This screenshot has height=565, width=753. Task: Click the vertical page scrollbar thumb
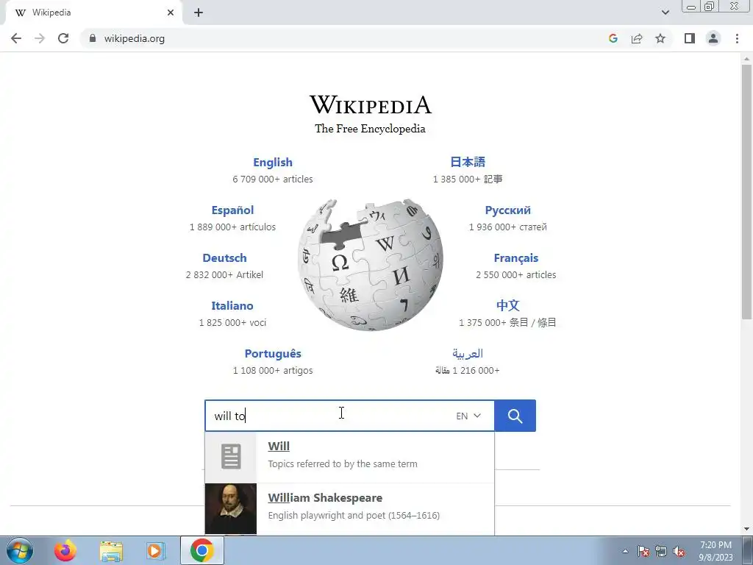(746, 191)
